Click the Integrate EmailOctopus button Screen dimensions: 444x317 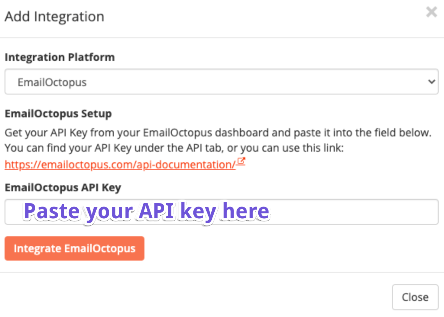(75, 248)
